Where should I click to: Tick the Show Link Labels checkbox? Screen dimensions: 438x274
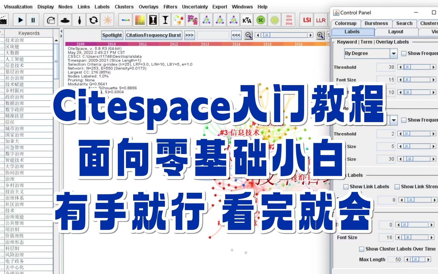[346, 187]
